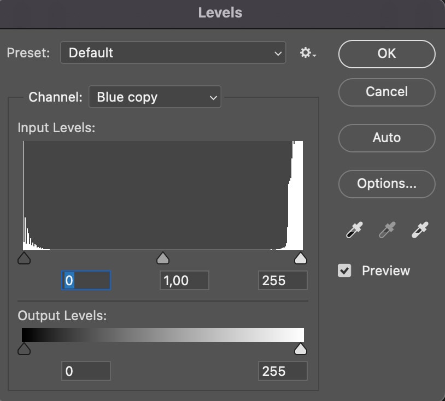Click the output levels gradient bar
Image resolution: width=445 pixels, height=401 pixels.
tap(163, 335)
